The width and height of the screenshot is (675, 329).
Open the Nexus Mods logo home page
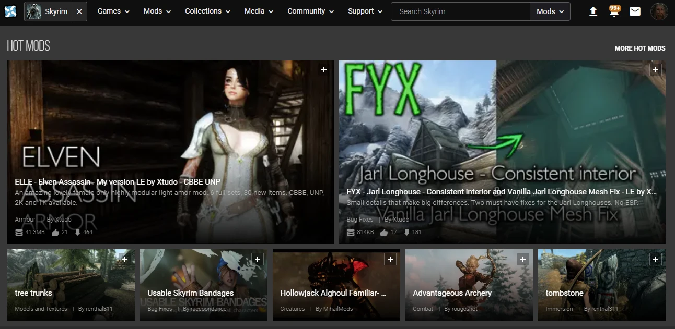[10, 11]
